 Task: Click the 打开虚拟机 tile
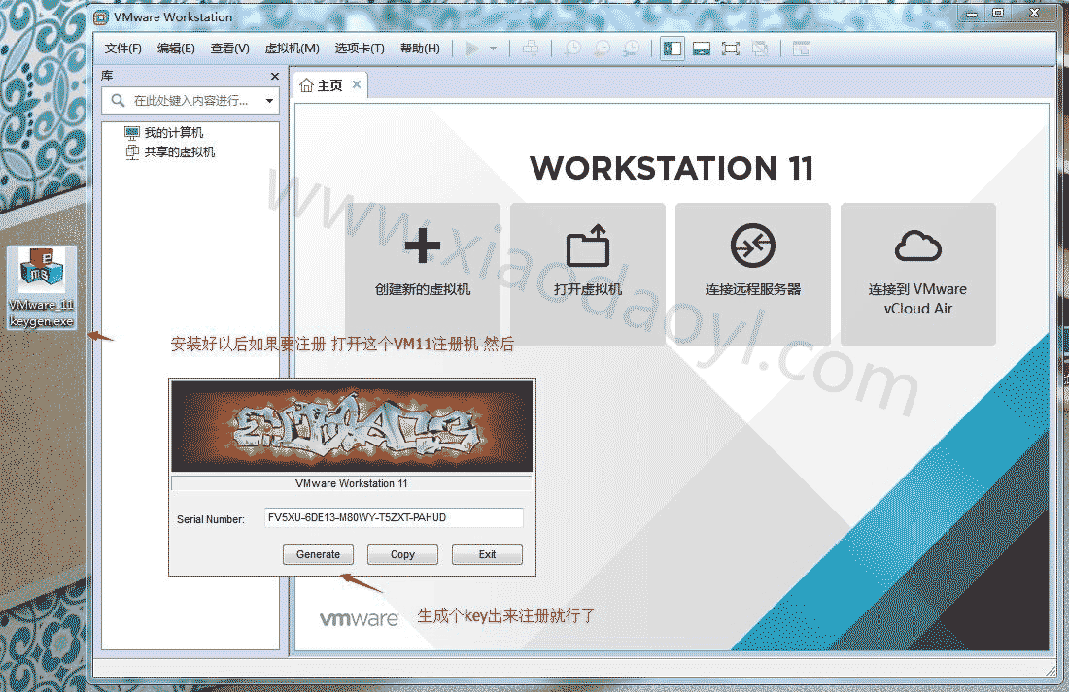[x=588, y=275]
